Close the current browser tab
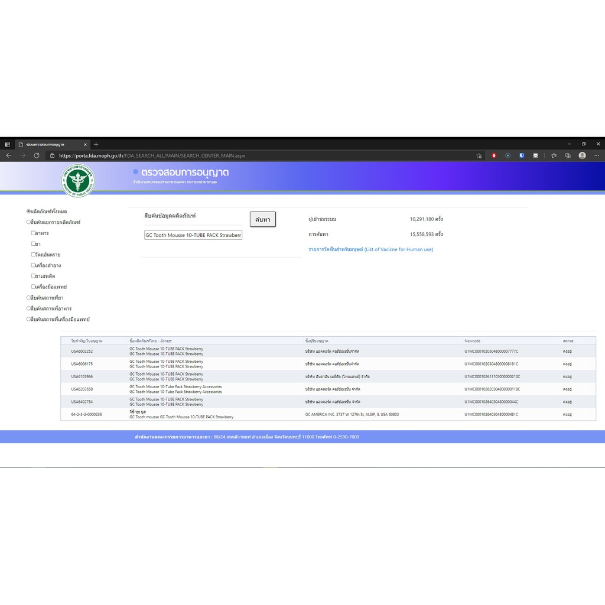Viewport: 605px width, 605px height. click(85, 144)
